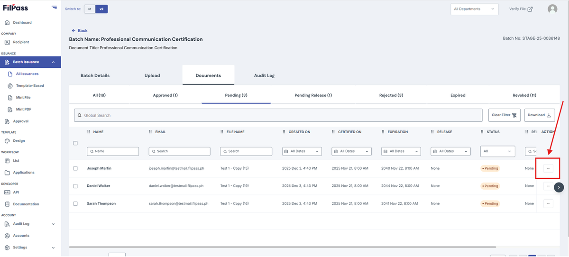
Task: Toggle the select-all header checkbox
Action: click(75, 143)
